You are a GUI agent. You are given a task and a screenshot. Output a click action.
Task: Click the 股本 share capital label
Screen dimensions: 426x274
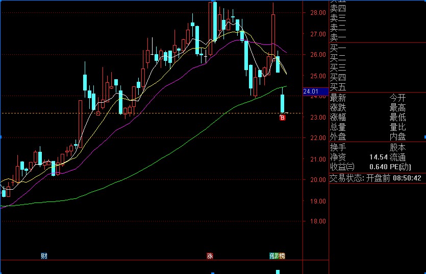397,147
